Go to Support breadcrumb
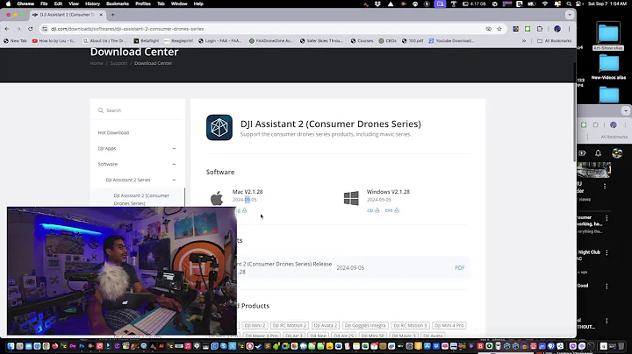The height and width of the screenshot is (354, 632). tap(118, 63)
